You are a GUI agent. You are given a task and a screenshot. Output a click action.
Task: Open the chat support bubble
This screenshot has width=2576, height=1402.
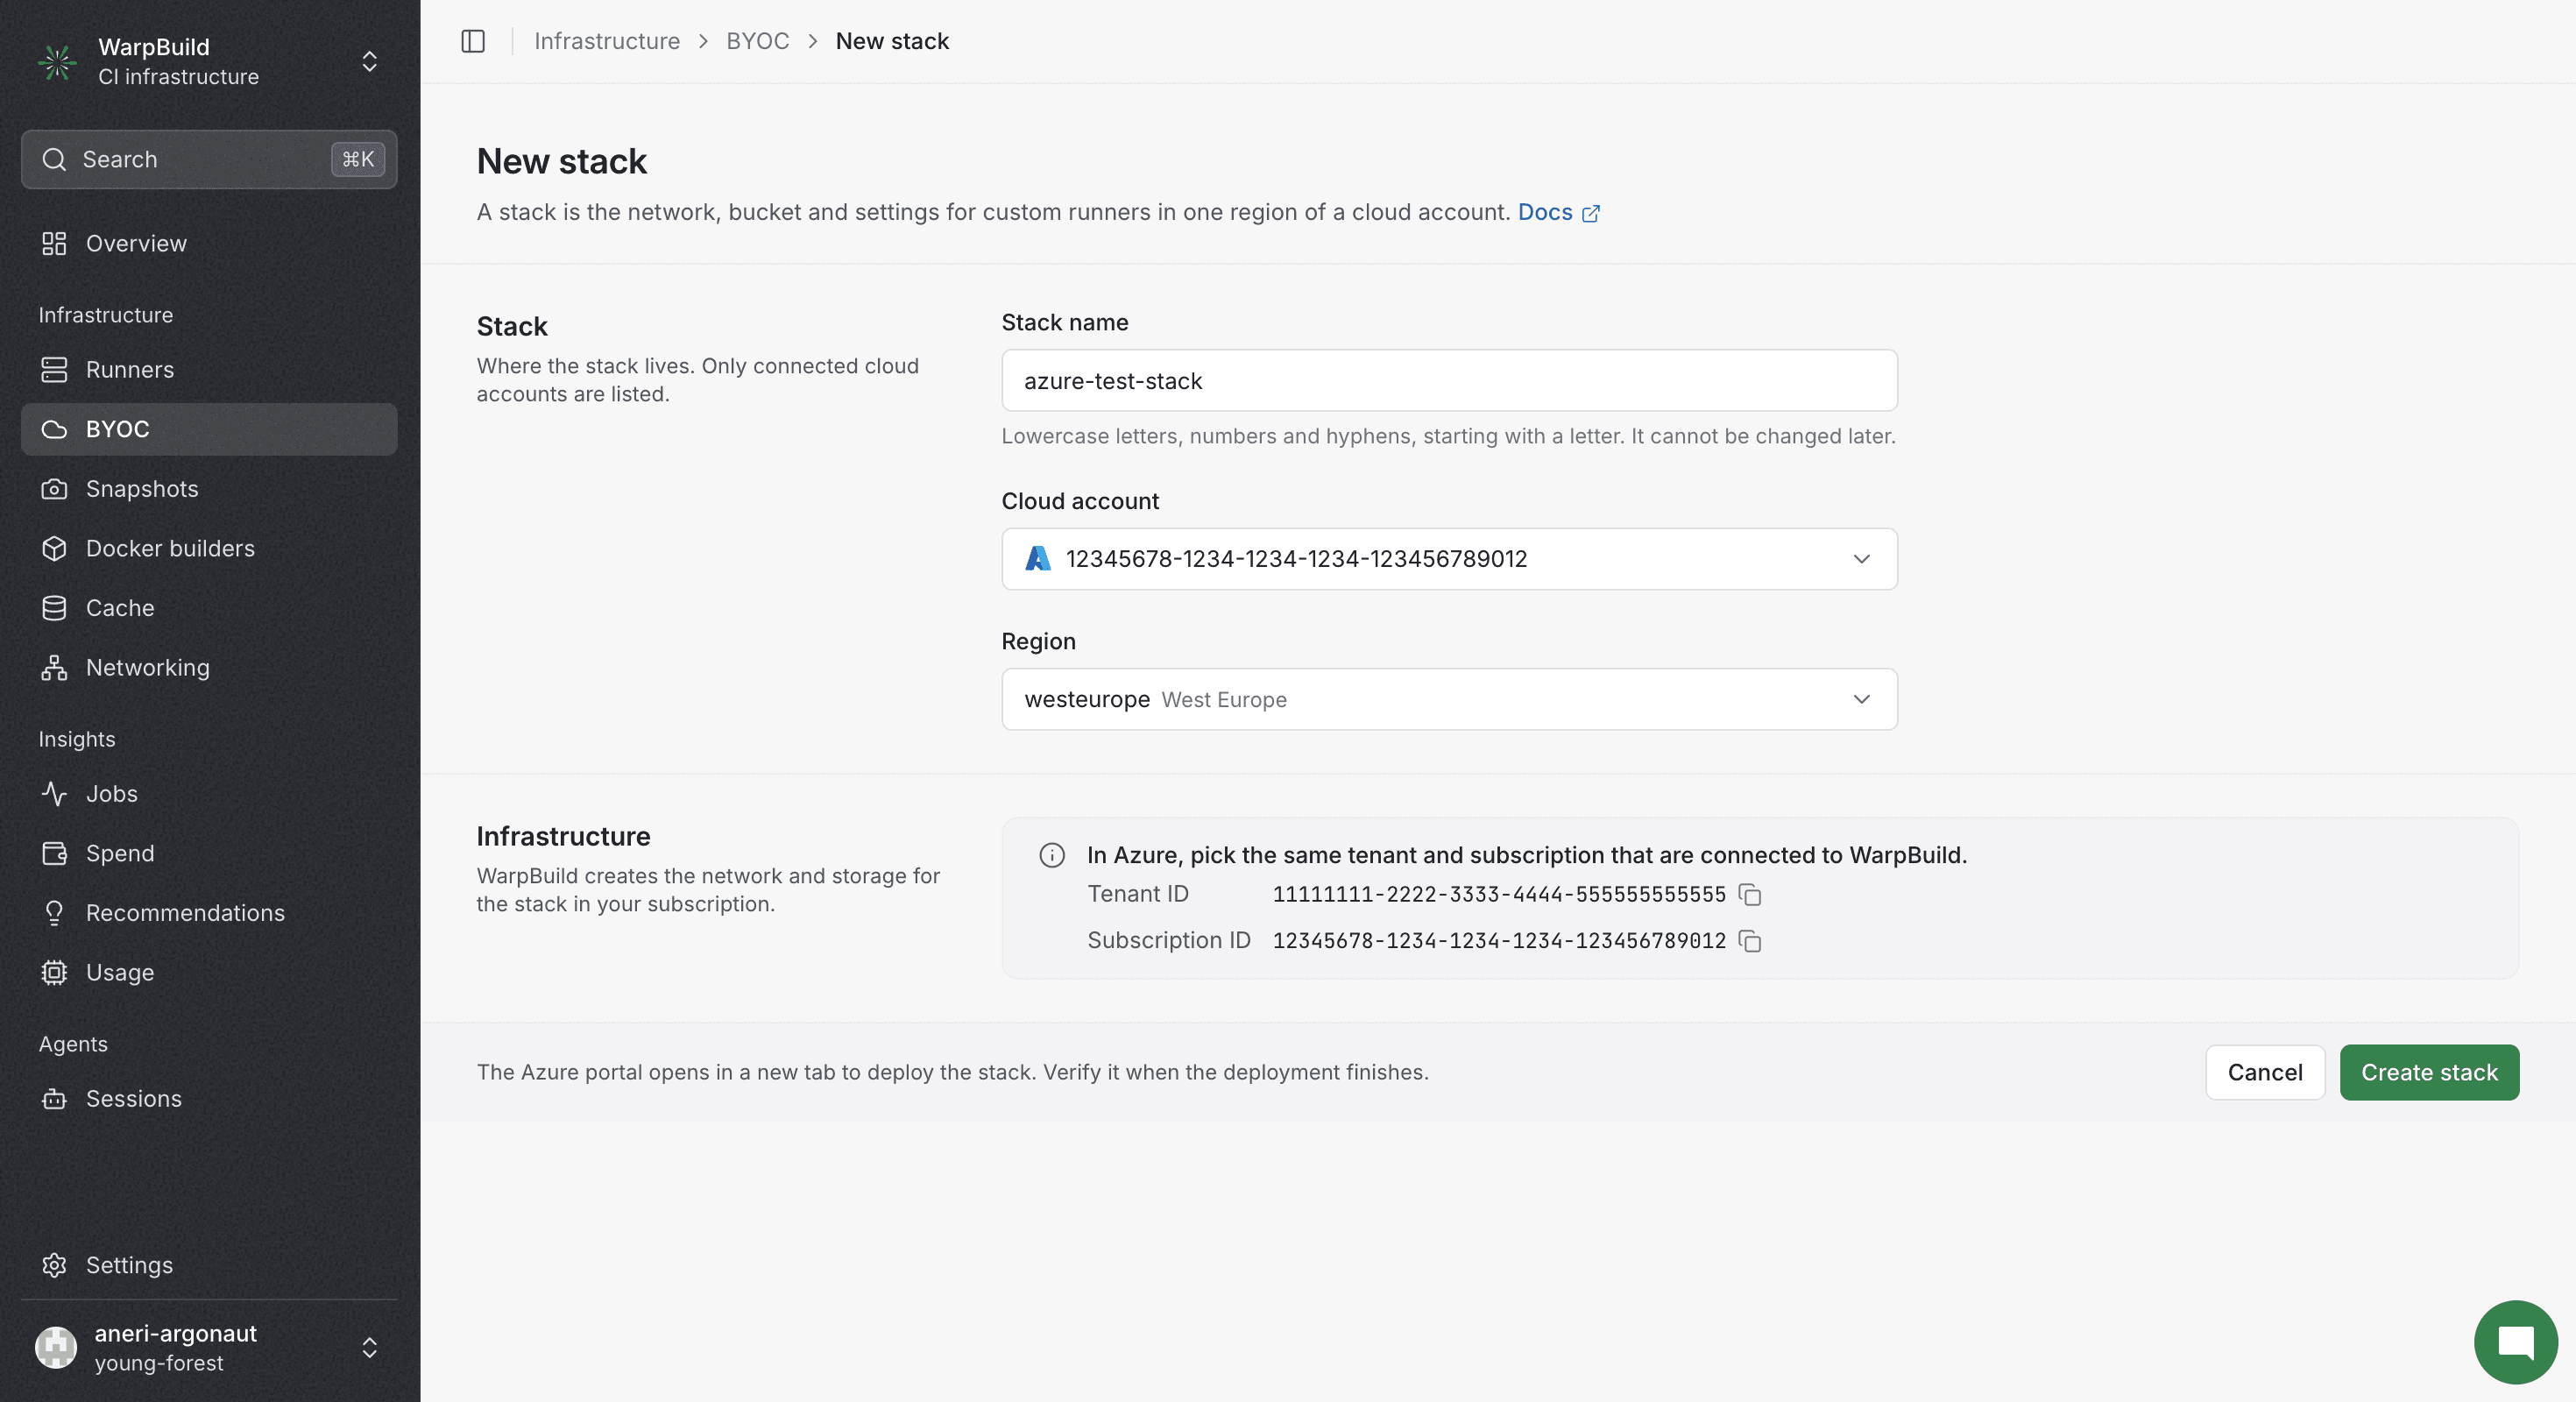(x=2515, y=1342)
